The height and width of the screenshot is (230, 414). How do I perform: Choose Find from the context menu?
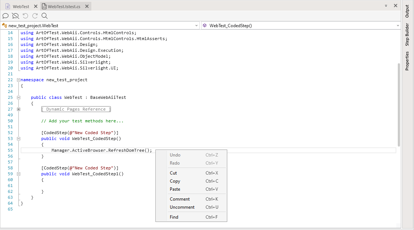click(191, 217)
